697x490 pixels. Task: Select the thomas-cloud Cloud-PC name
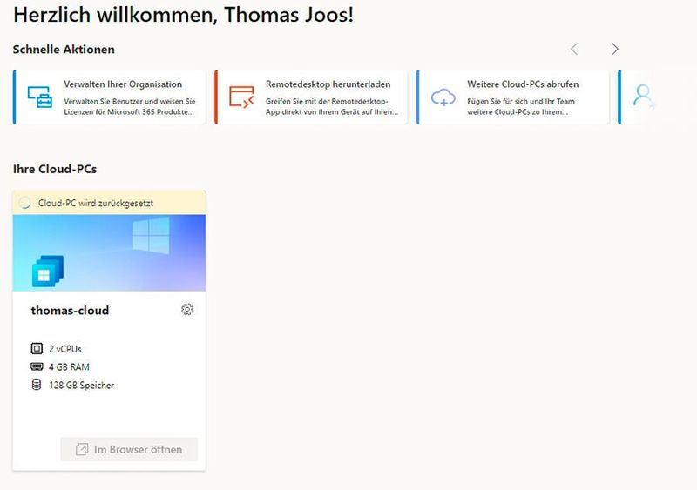(70, 311)
